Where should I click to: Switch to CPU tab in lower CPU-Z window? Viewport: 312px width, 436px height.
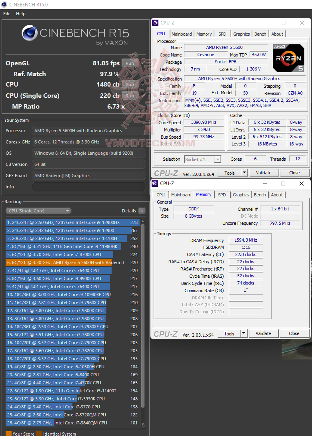160,195
